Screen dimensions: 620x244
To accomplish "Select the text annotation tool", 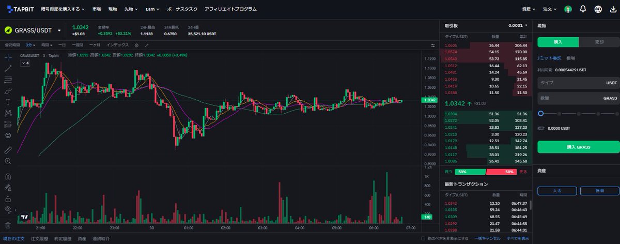I will click(x=8, y=102).
